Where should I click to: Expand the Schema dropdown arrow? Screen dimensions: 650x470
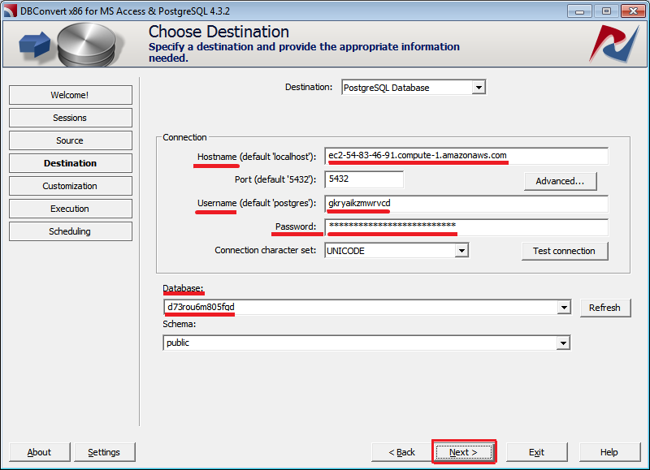point(563,343)
